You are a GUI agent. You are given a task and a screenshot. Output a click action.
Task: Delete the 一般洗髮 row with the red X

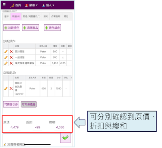pos(11,57)
